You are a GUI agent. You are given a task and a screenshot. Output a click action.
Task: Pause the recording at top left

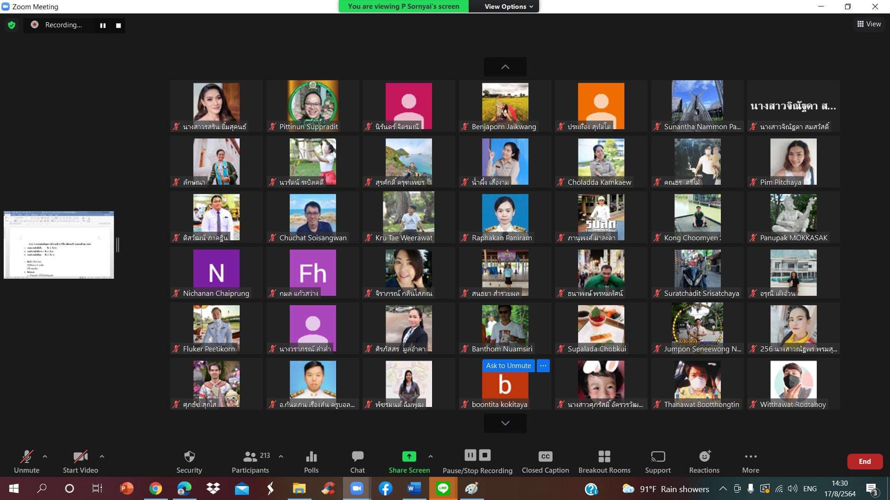[x=102, y=25]
